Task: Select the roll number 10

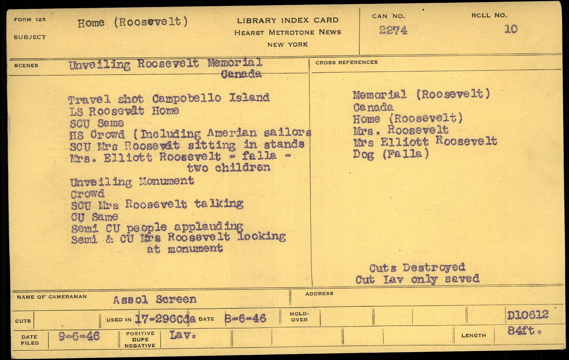Action: click(511, 29)
